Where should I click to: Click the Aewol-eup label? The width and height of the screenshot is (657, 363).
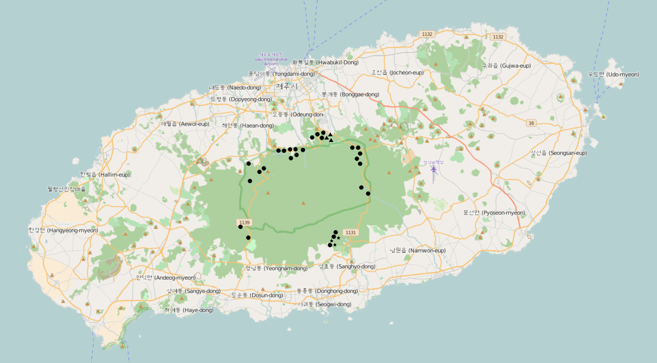pos(185,124)
